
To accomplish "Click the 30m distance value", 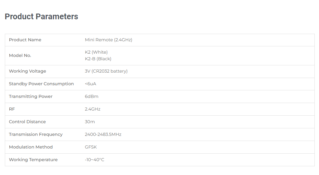I will tap(90, 122).
